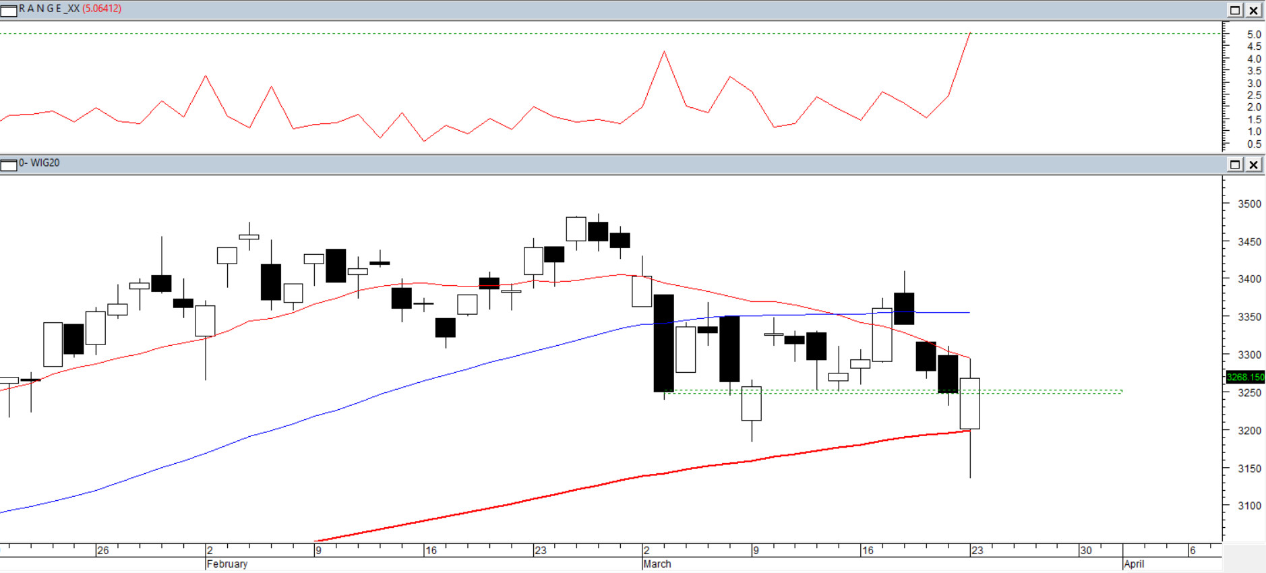
Task: Select the last white candlestick on the chart
Action: (969, 404)
